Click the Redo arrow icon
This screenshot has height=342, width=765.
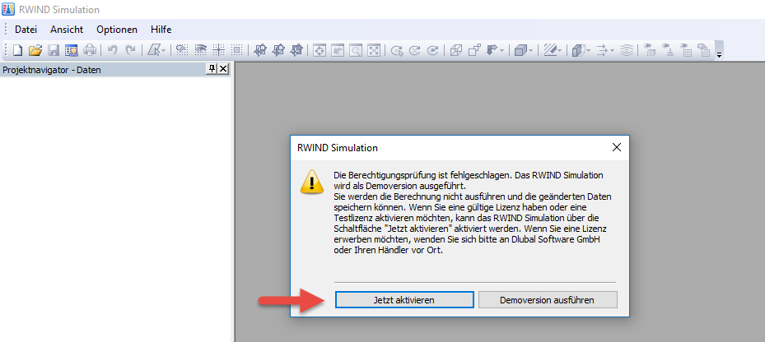tap(130, 49)
